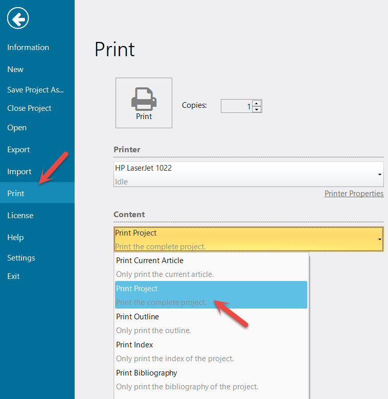Increase copies with the up spinner arrow
This screenshot has height=399, width=388.
[257, 103]
